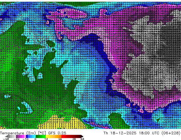Click the -28 value on color scale

point(6,139)
